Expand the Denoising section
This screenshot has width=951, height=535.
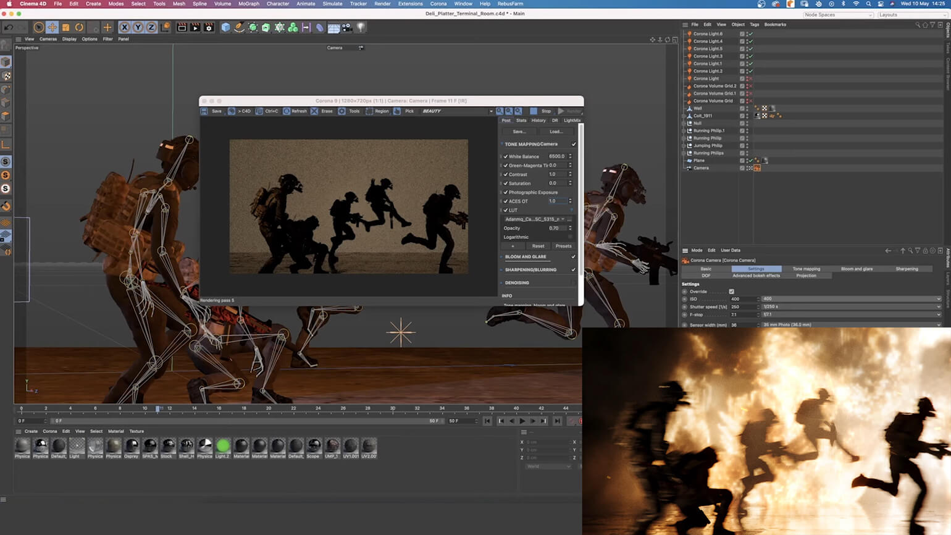517,283
